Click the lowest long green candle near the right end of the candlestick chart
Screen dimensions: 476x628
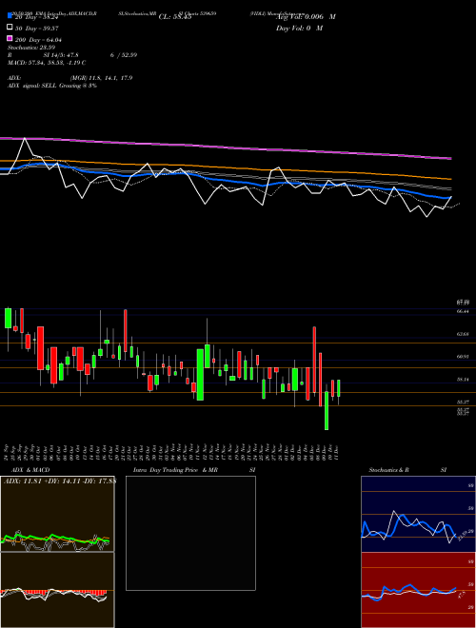[x=327, y=410]
